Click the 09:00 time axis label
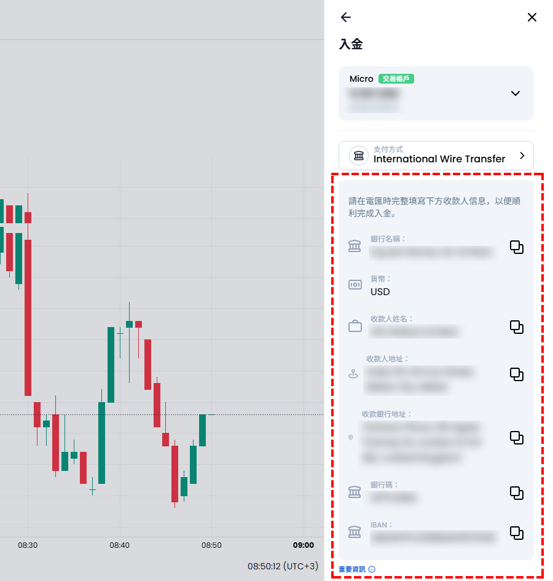This screenshot has width=553, height=581. (304, 545)
